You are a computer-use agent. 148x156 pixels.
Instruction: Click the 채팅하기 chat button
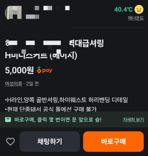(x=50, y=141)
